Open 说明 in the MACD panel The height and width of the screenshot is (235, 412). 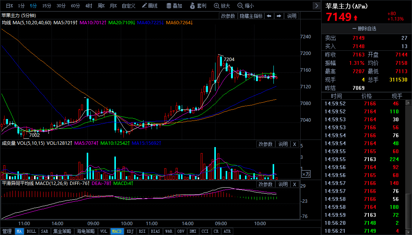(283, 184)
